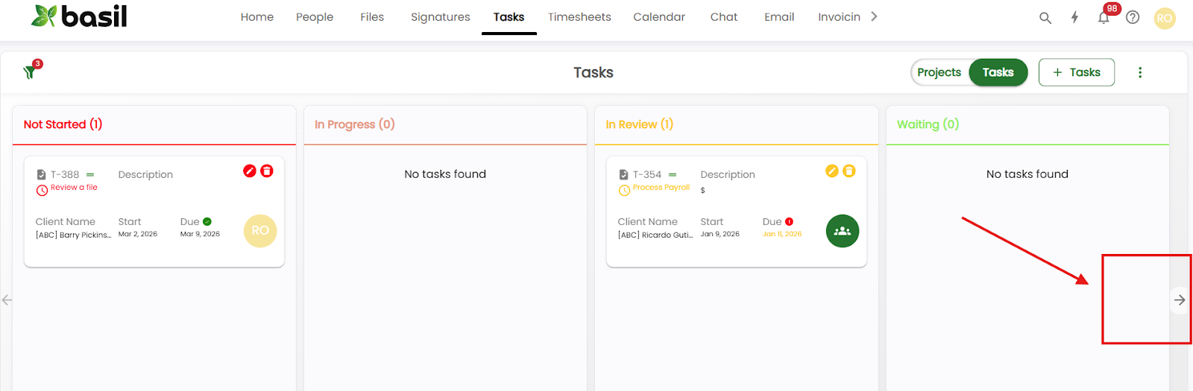The width and height of the screenshot is (1193, 391).
Task: Switch the view toggle to Projects
Action: 939,72
